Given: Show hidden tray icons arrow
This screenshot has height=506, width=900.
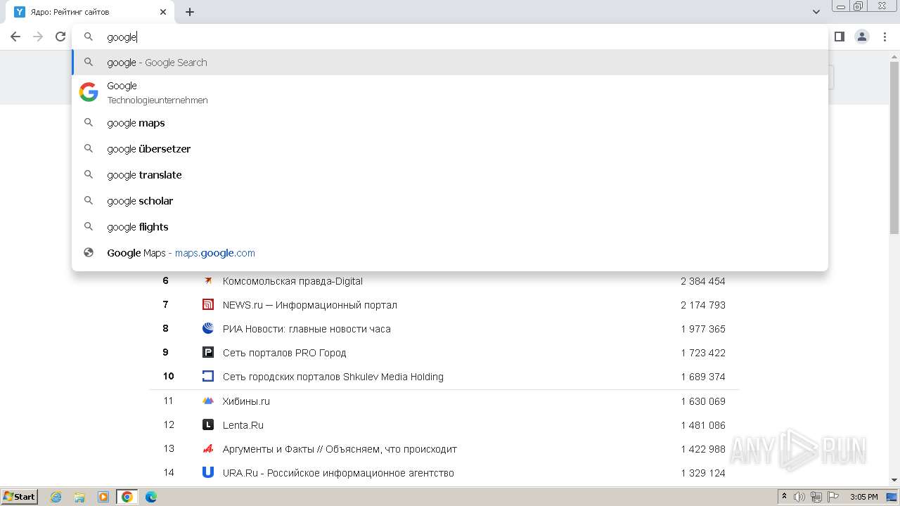Looking at the screenshot, I should [784, 497].
